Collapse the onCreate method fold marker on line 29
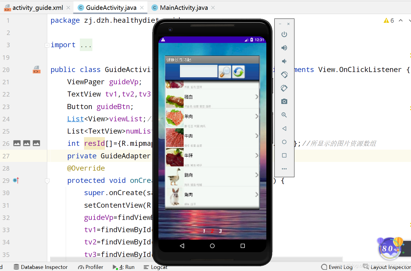 pos(47,181)
